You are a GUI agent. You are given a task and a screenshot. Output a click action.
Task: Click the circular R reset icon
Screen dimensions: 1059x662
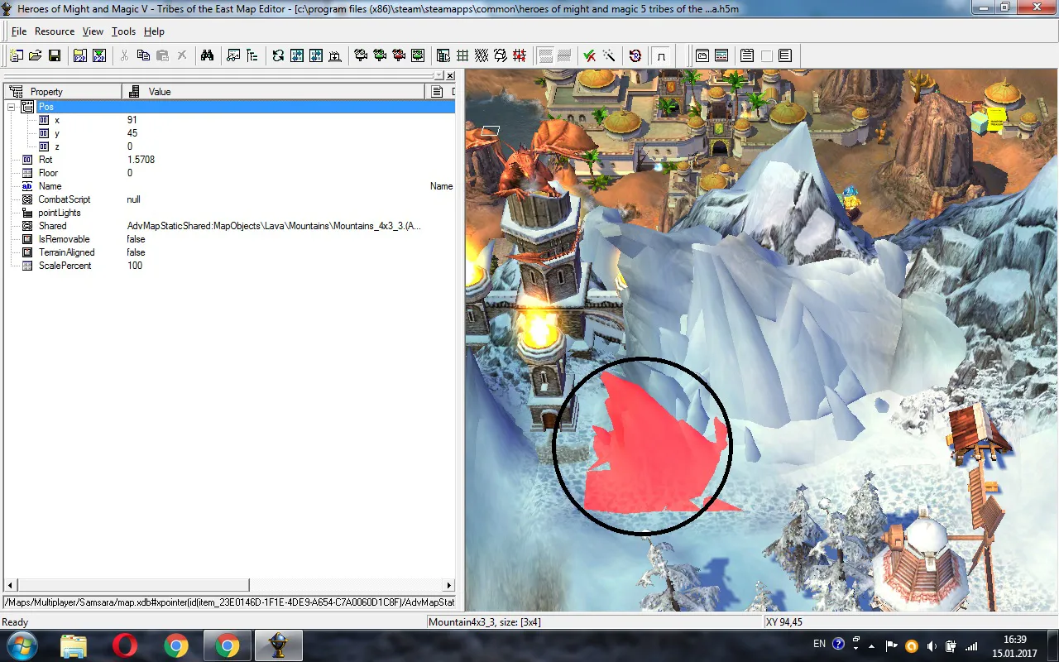(635, 55)
